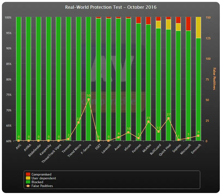The height and width of the screenshot is (196, 222).
Task: Click the Bitdefender x-axis label
Action: (x=35, y=150)
